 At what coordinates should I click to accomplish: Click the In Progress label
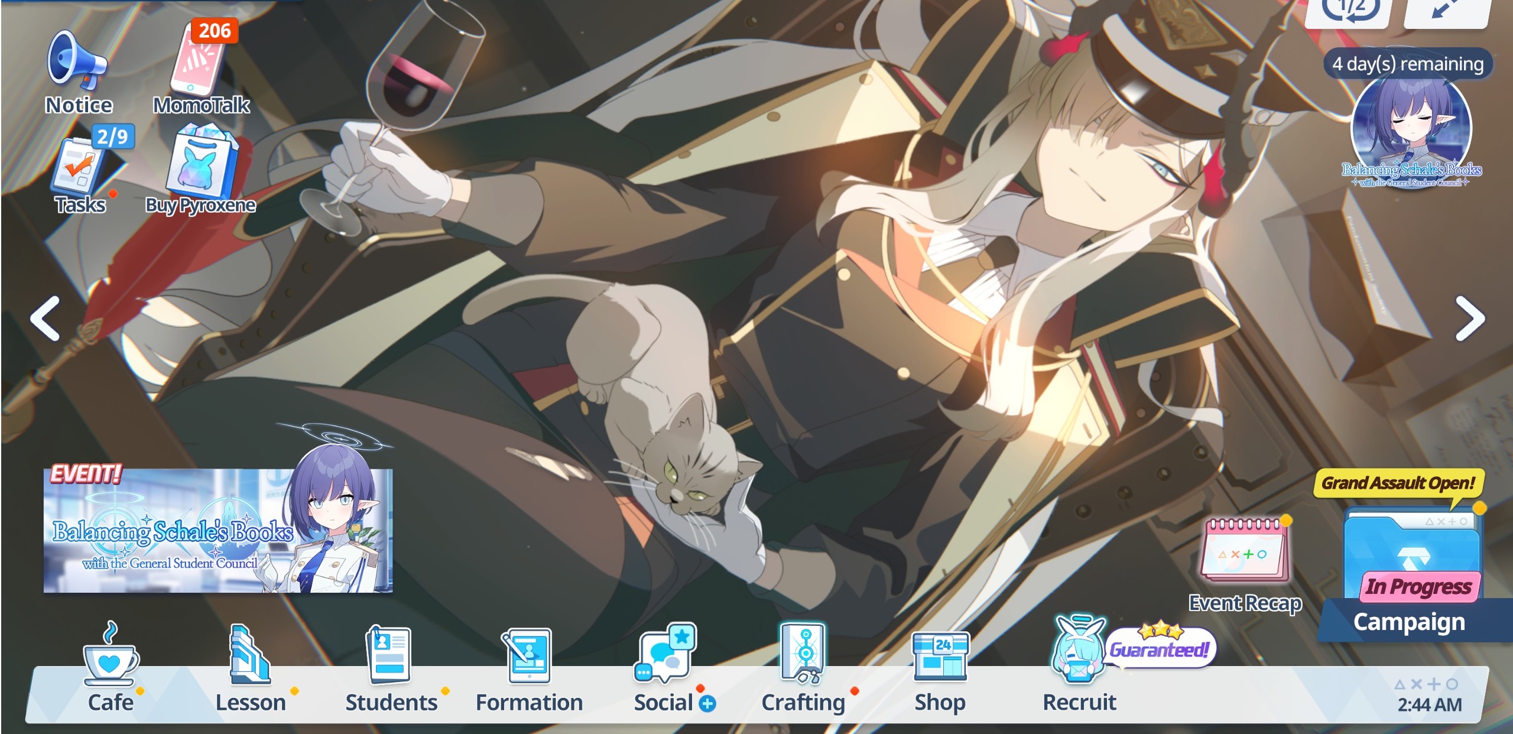1418,586
